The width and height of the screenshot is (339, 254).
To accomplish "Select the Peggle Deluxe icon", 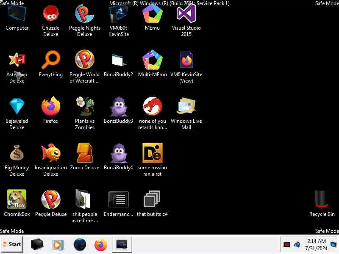I will point(51,199).
